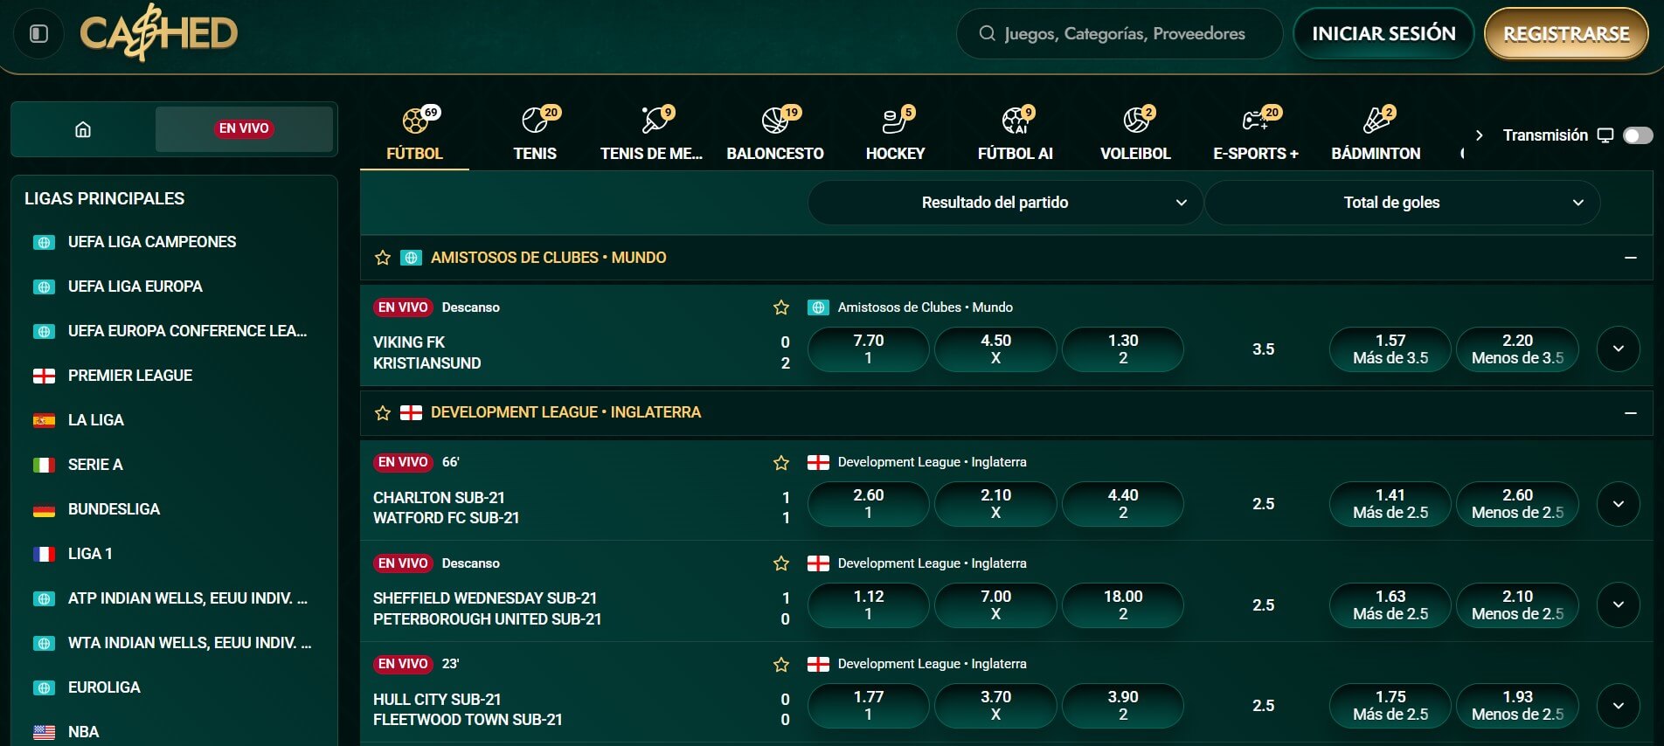Toggle the Transmisión switch
This screenshot has width=1664, height=746.
pyautogui.click(x=1638, y=135)
